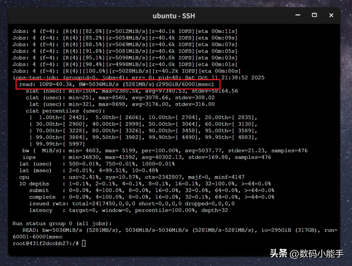Click the 30.00th percentile row
Viewport: 352px width, 266px height.
[143, 124]
